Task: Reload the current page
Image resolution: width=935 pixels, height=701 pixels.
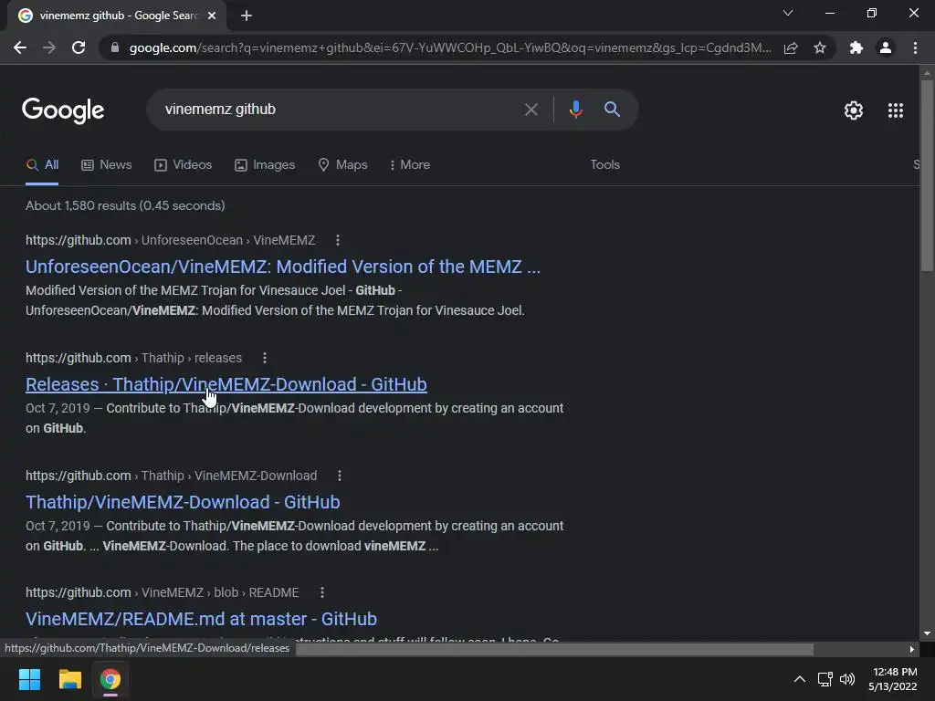Action: click(79, 47)
